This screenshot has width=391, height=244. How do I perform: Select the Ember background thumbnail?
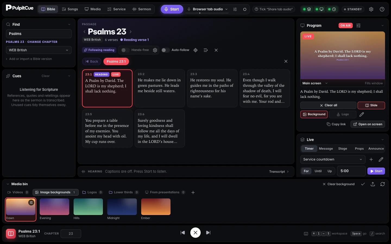[x=156, y=207]
